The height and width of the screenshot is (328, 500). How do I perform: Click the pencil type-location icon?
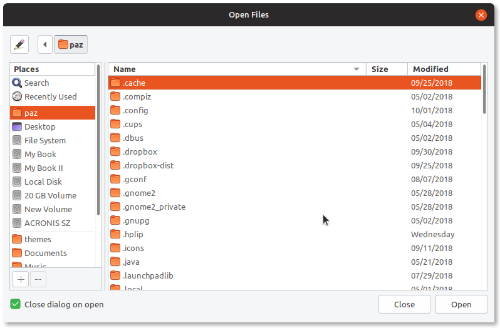coord(19,44)
